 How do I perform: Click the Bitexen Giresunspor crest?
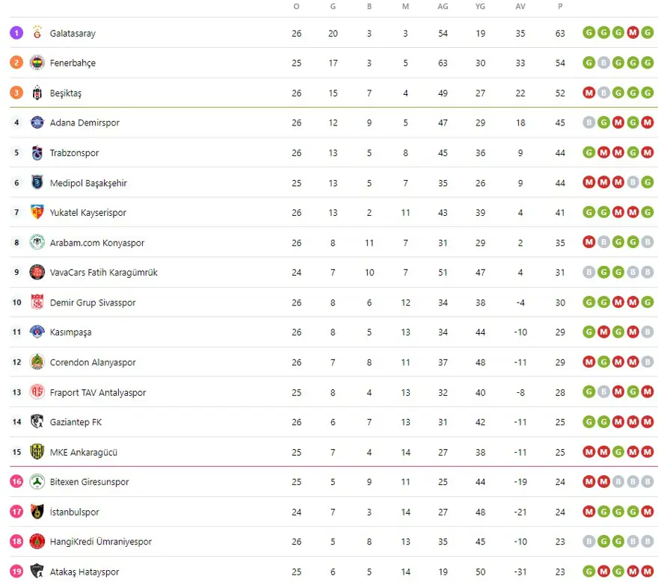click(37, 482)
